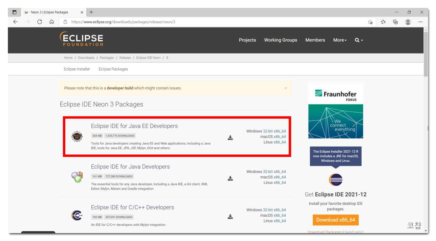The height and width of the screenshot is (241, 436).
Task: Click the browser address bar
Action: 217,22
